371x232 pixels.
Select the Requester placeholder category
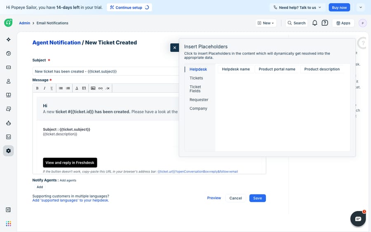(x=199, y=100)
